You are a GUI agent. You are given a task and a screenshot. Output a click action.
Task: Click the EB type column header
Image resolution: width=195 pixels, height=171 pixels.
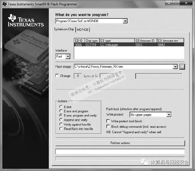click(117, 41)
